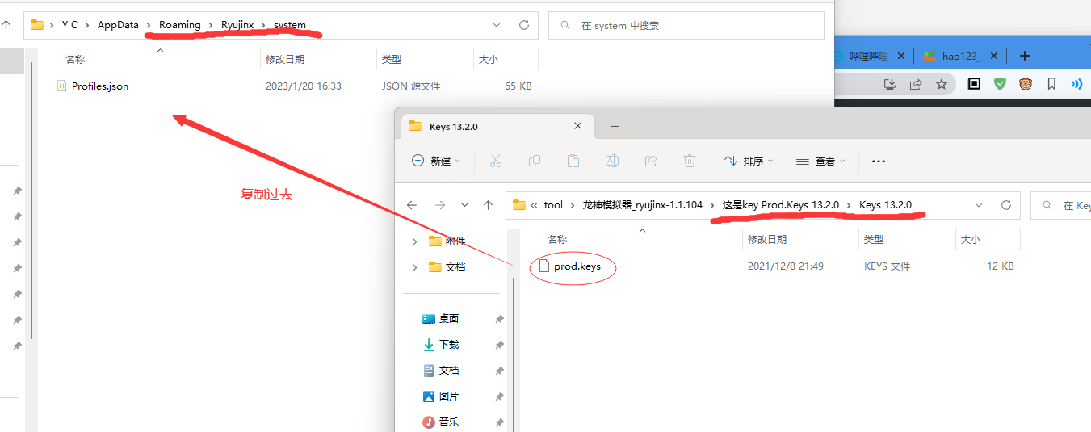Screen dimensions: 1091x432
Task: Open 图片 in quick access
Action: tap(449, 396)
